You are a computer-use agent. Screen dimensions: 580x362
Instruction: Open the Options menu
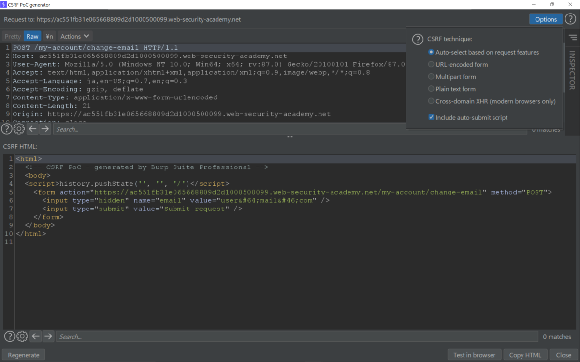pyautogui.click(x=546, y=19)
